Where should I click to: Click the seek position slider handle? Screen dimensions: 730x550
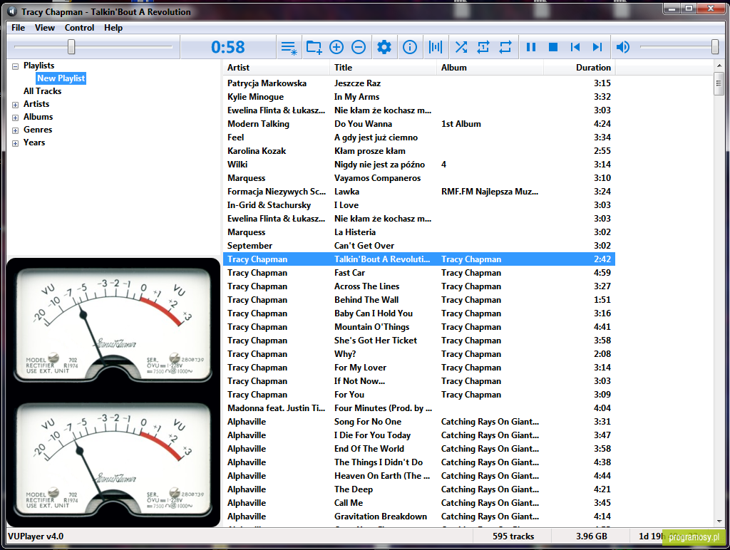click(71, 46)
